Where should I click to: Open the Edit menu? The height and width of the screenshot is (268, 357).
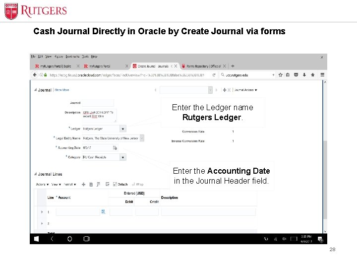coord(40,56)
